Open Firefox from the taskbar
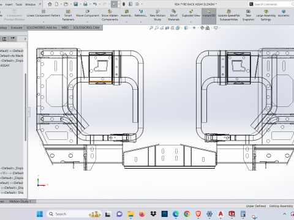Screen dimensions: 294x220 (142, 214)
